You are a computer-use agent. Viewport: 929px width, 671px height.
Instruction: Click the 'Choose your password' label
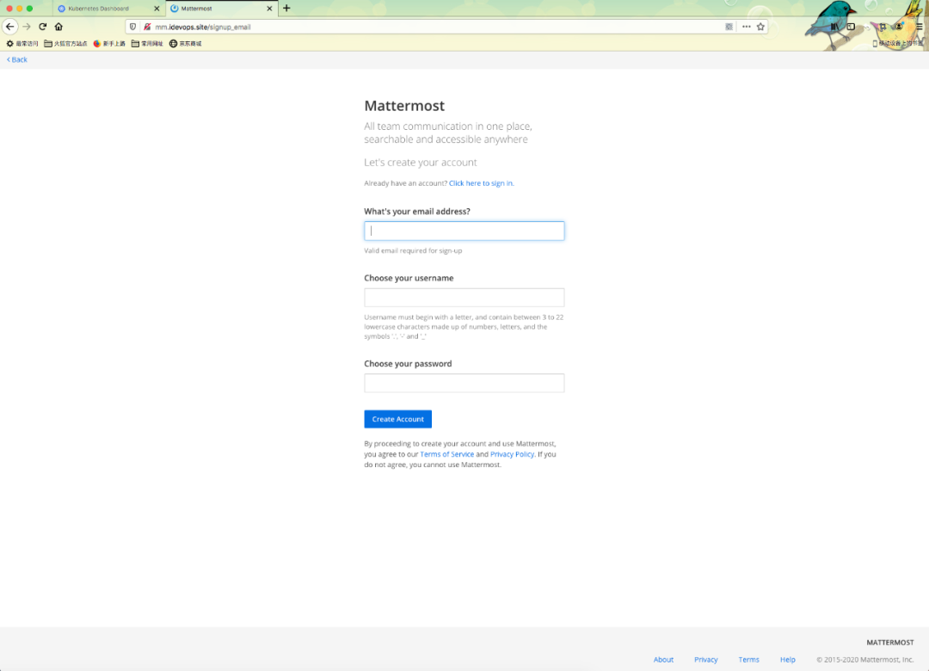[408, 364]
